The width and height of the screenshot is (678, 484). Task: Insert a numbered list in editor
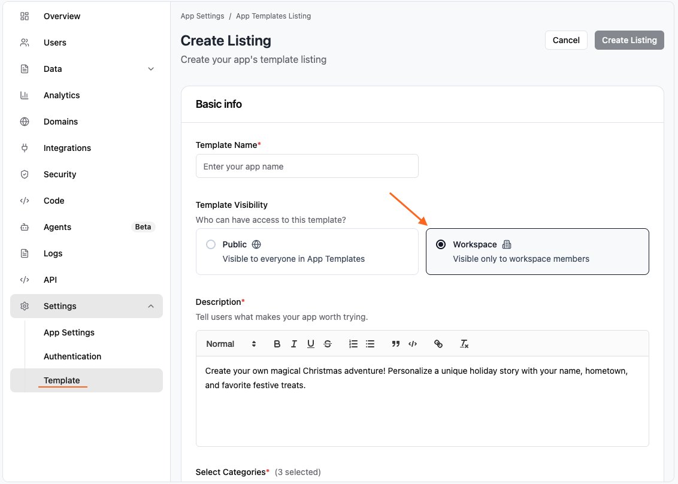point(353,344)
